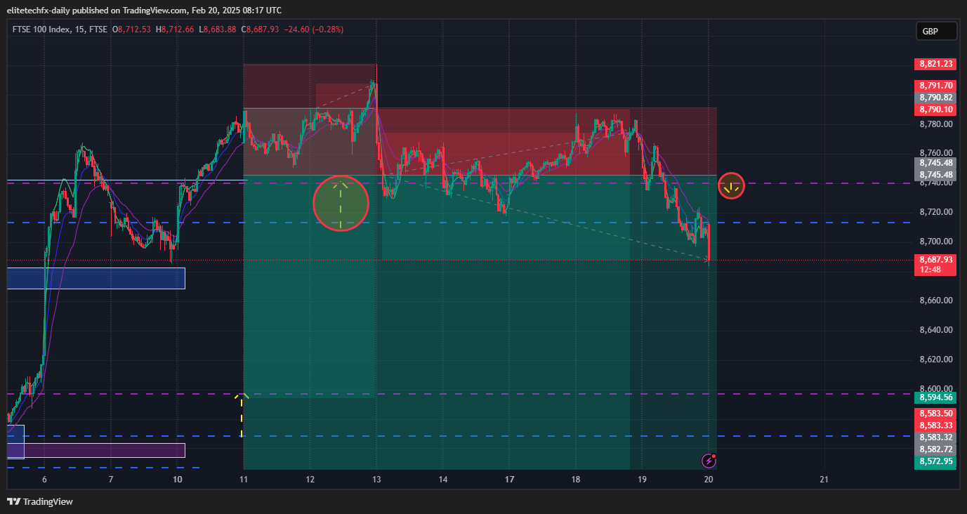Click date label 18 on time axis
Image resolution: width=967 pixels, height=514 pixels.
[576, 480]
